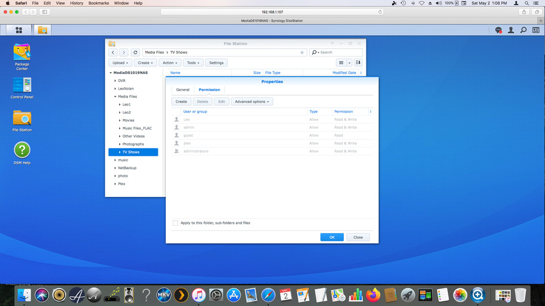Select the Permission tab
Image resolution: width=545 pixels, height=306 pixels.
(x=209, y=89)
